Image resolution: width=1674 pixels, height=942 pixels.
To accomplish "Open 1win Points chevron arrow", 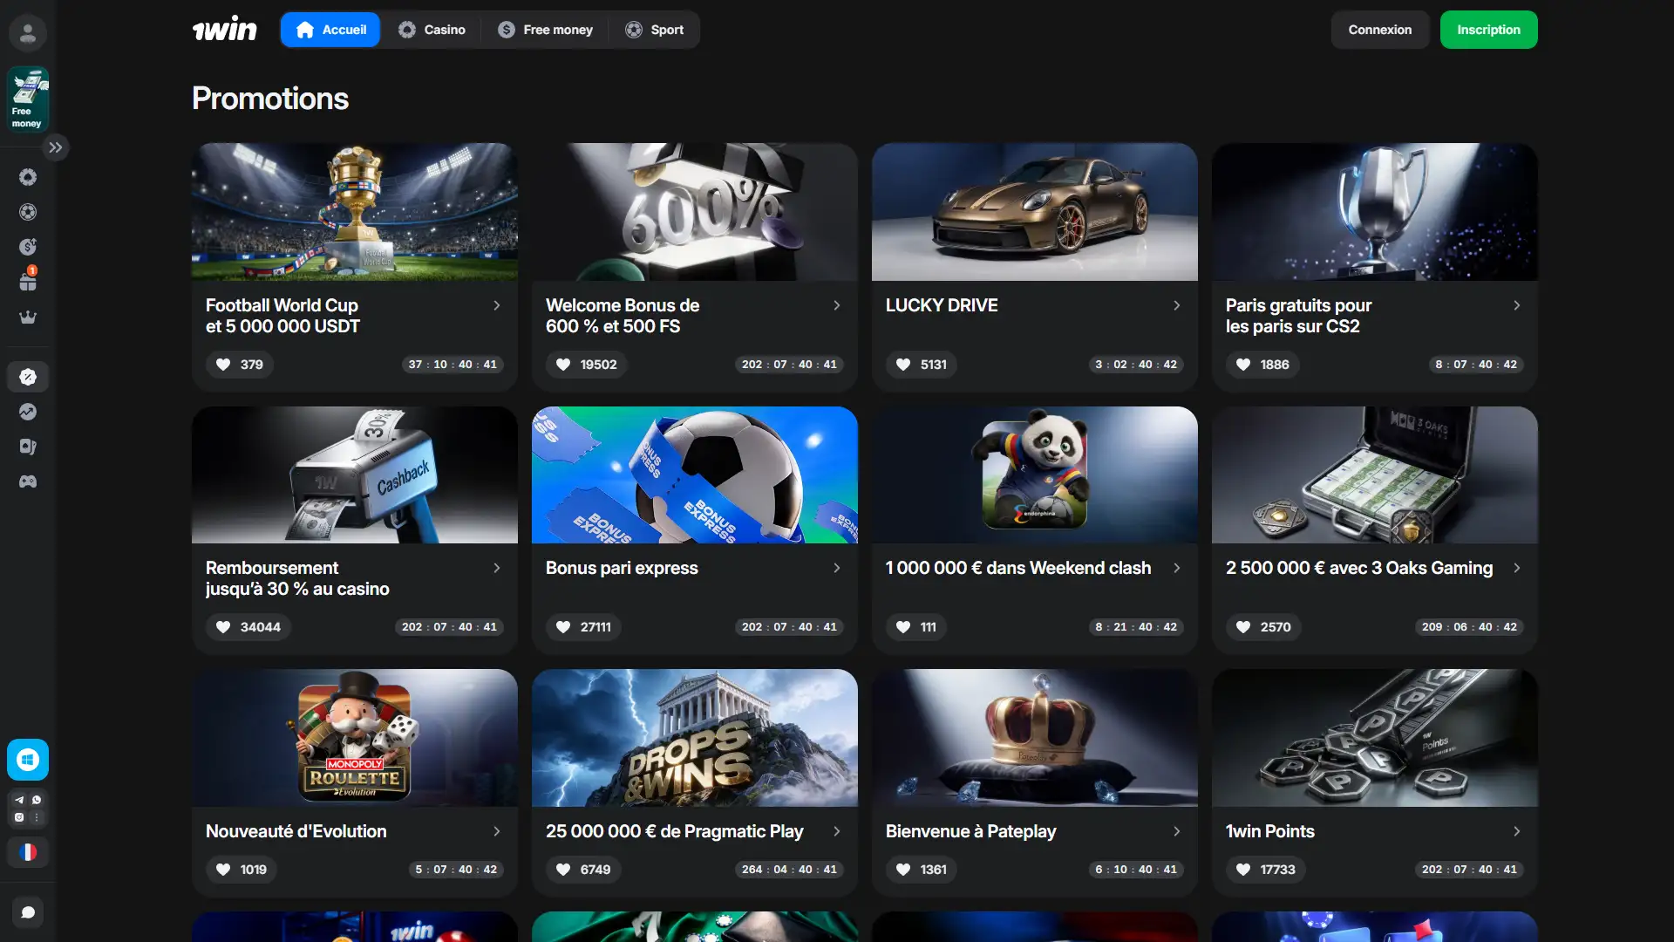I will pyautogui.click(x=1517, y=831).
